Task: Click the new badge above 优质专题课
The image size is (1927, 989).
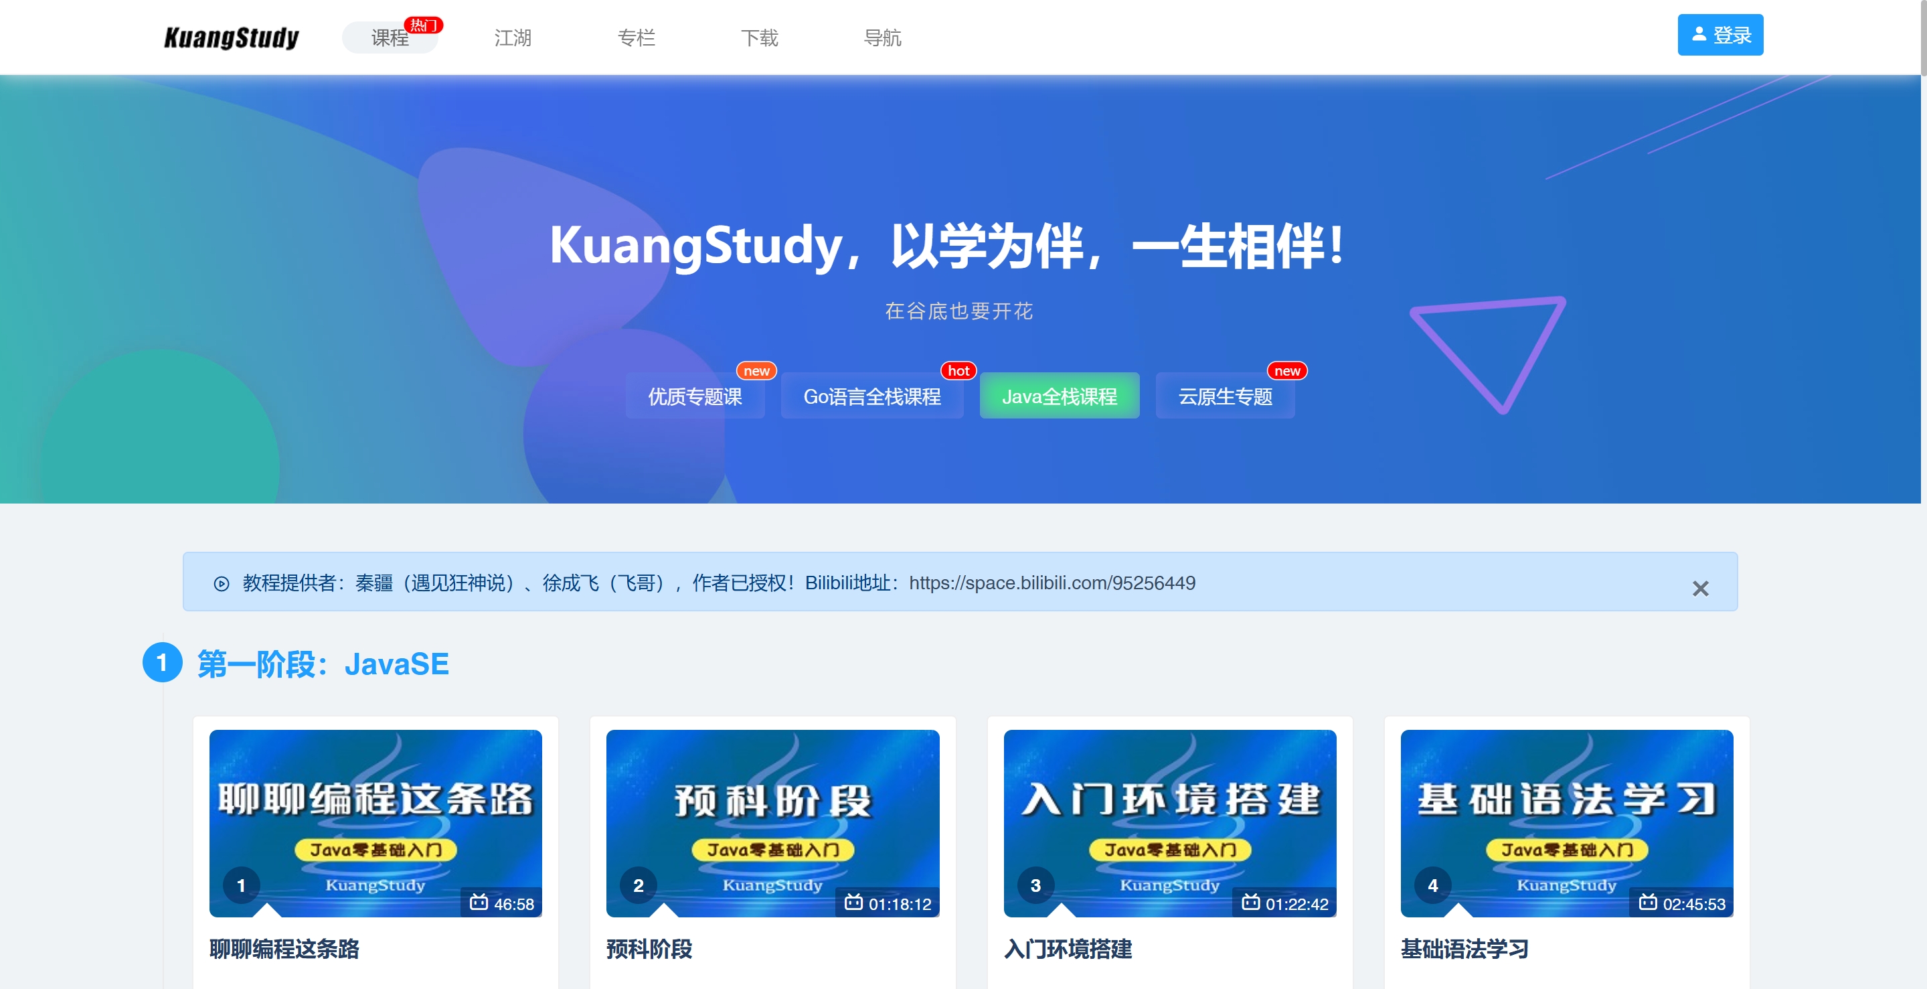Action: pos(756,371)
